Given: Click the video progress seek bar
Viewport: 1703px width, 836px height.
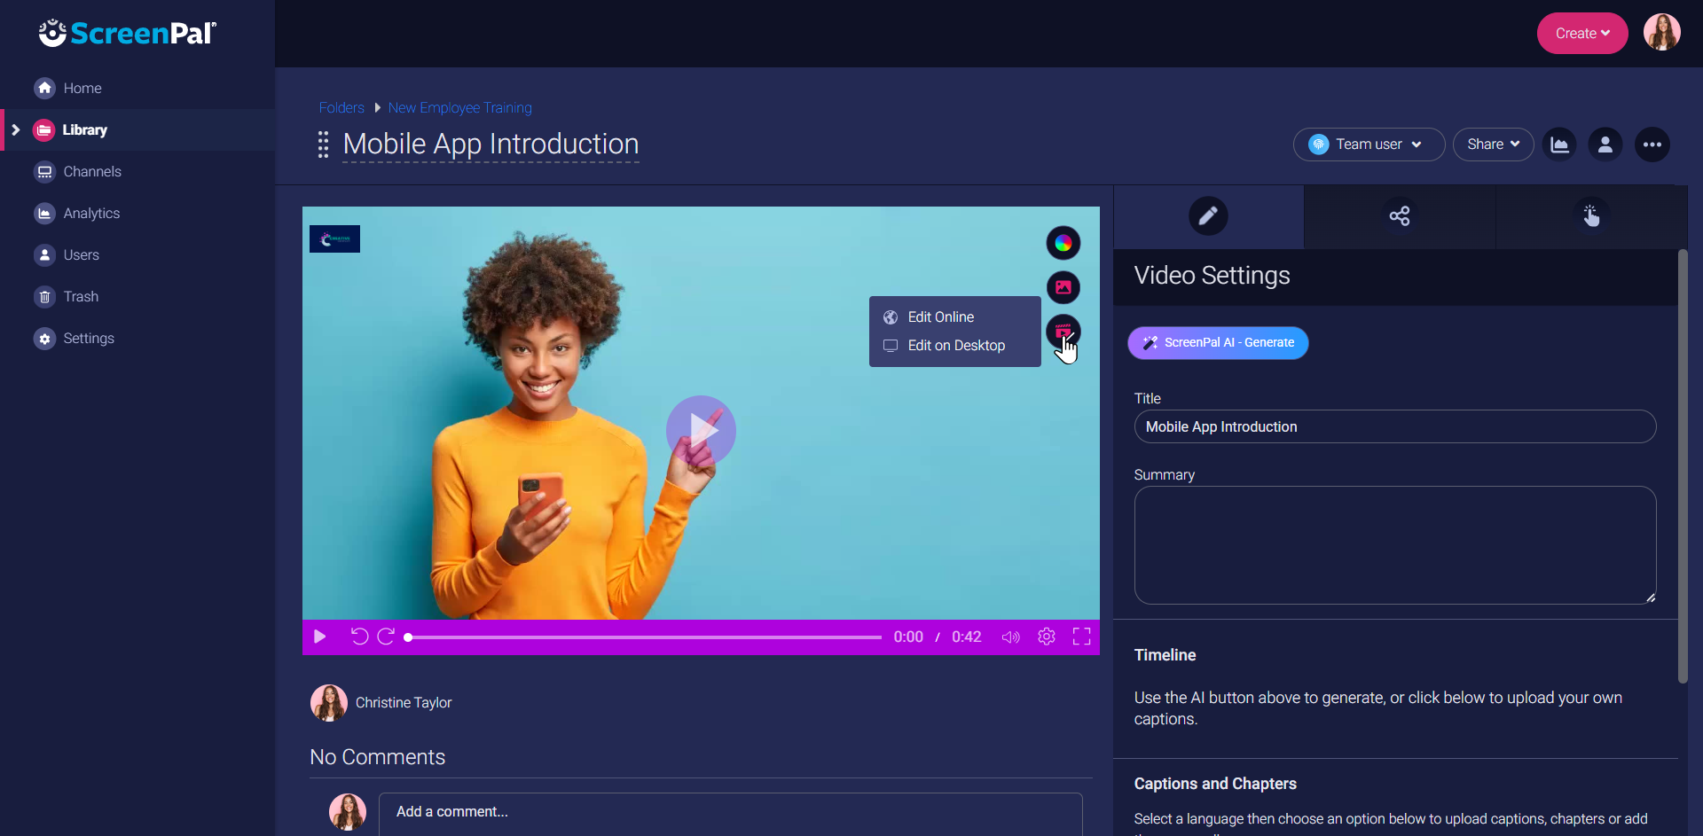Looking at the screenshot, I should coord(645,637).
